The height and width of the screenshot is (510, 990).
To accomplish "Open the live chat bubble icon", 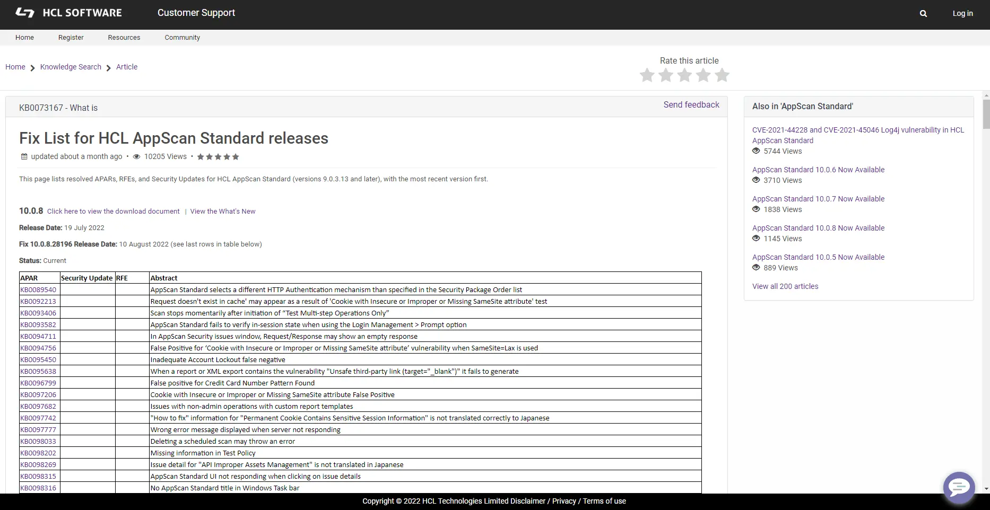I will click(x=959, y=487).
